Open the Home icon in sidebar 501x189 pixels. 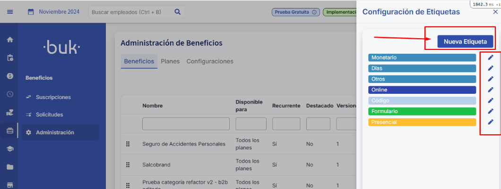pyautogui.click(x=10, y=40)
